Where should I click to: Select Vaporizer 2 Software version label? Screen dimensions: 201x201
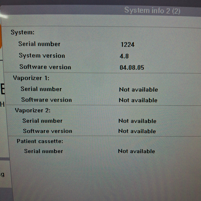[x=47, y=131]
